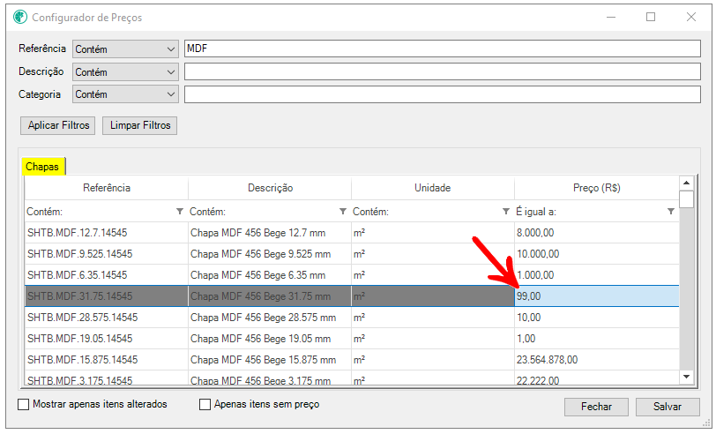Switch to the Chapas tab
This screenshot has height=434, width=716.
point(42,167)
